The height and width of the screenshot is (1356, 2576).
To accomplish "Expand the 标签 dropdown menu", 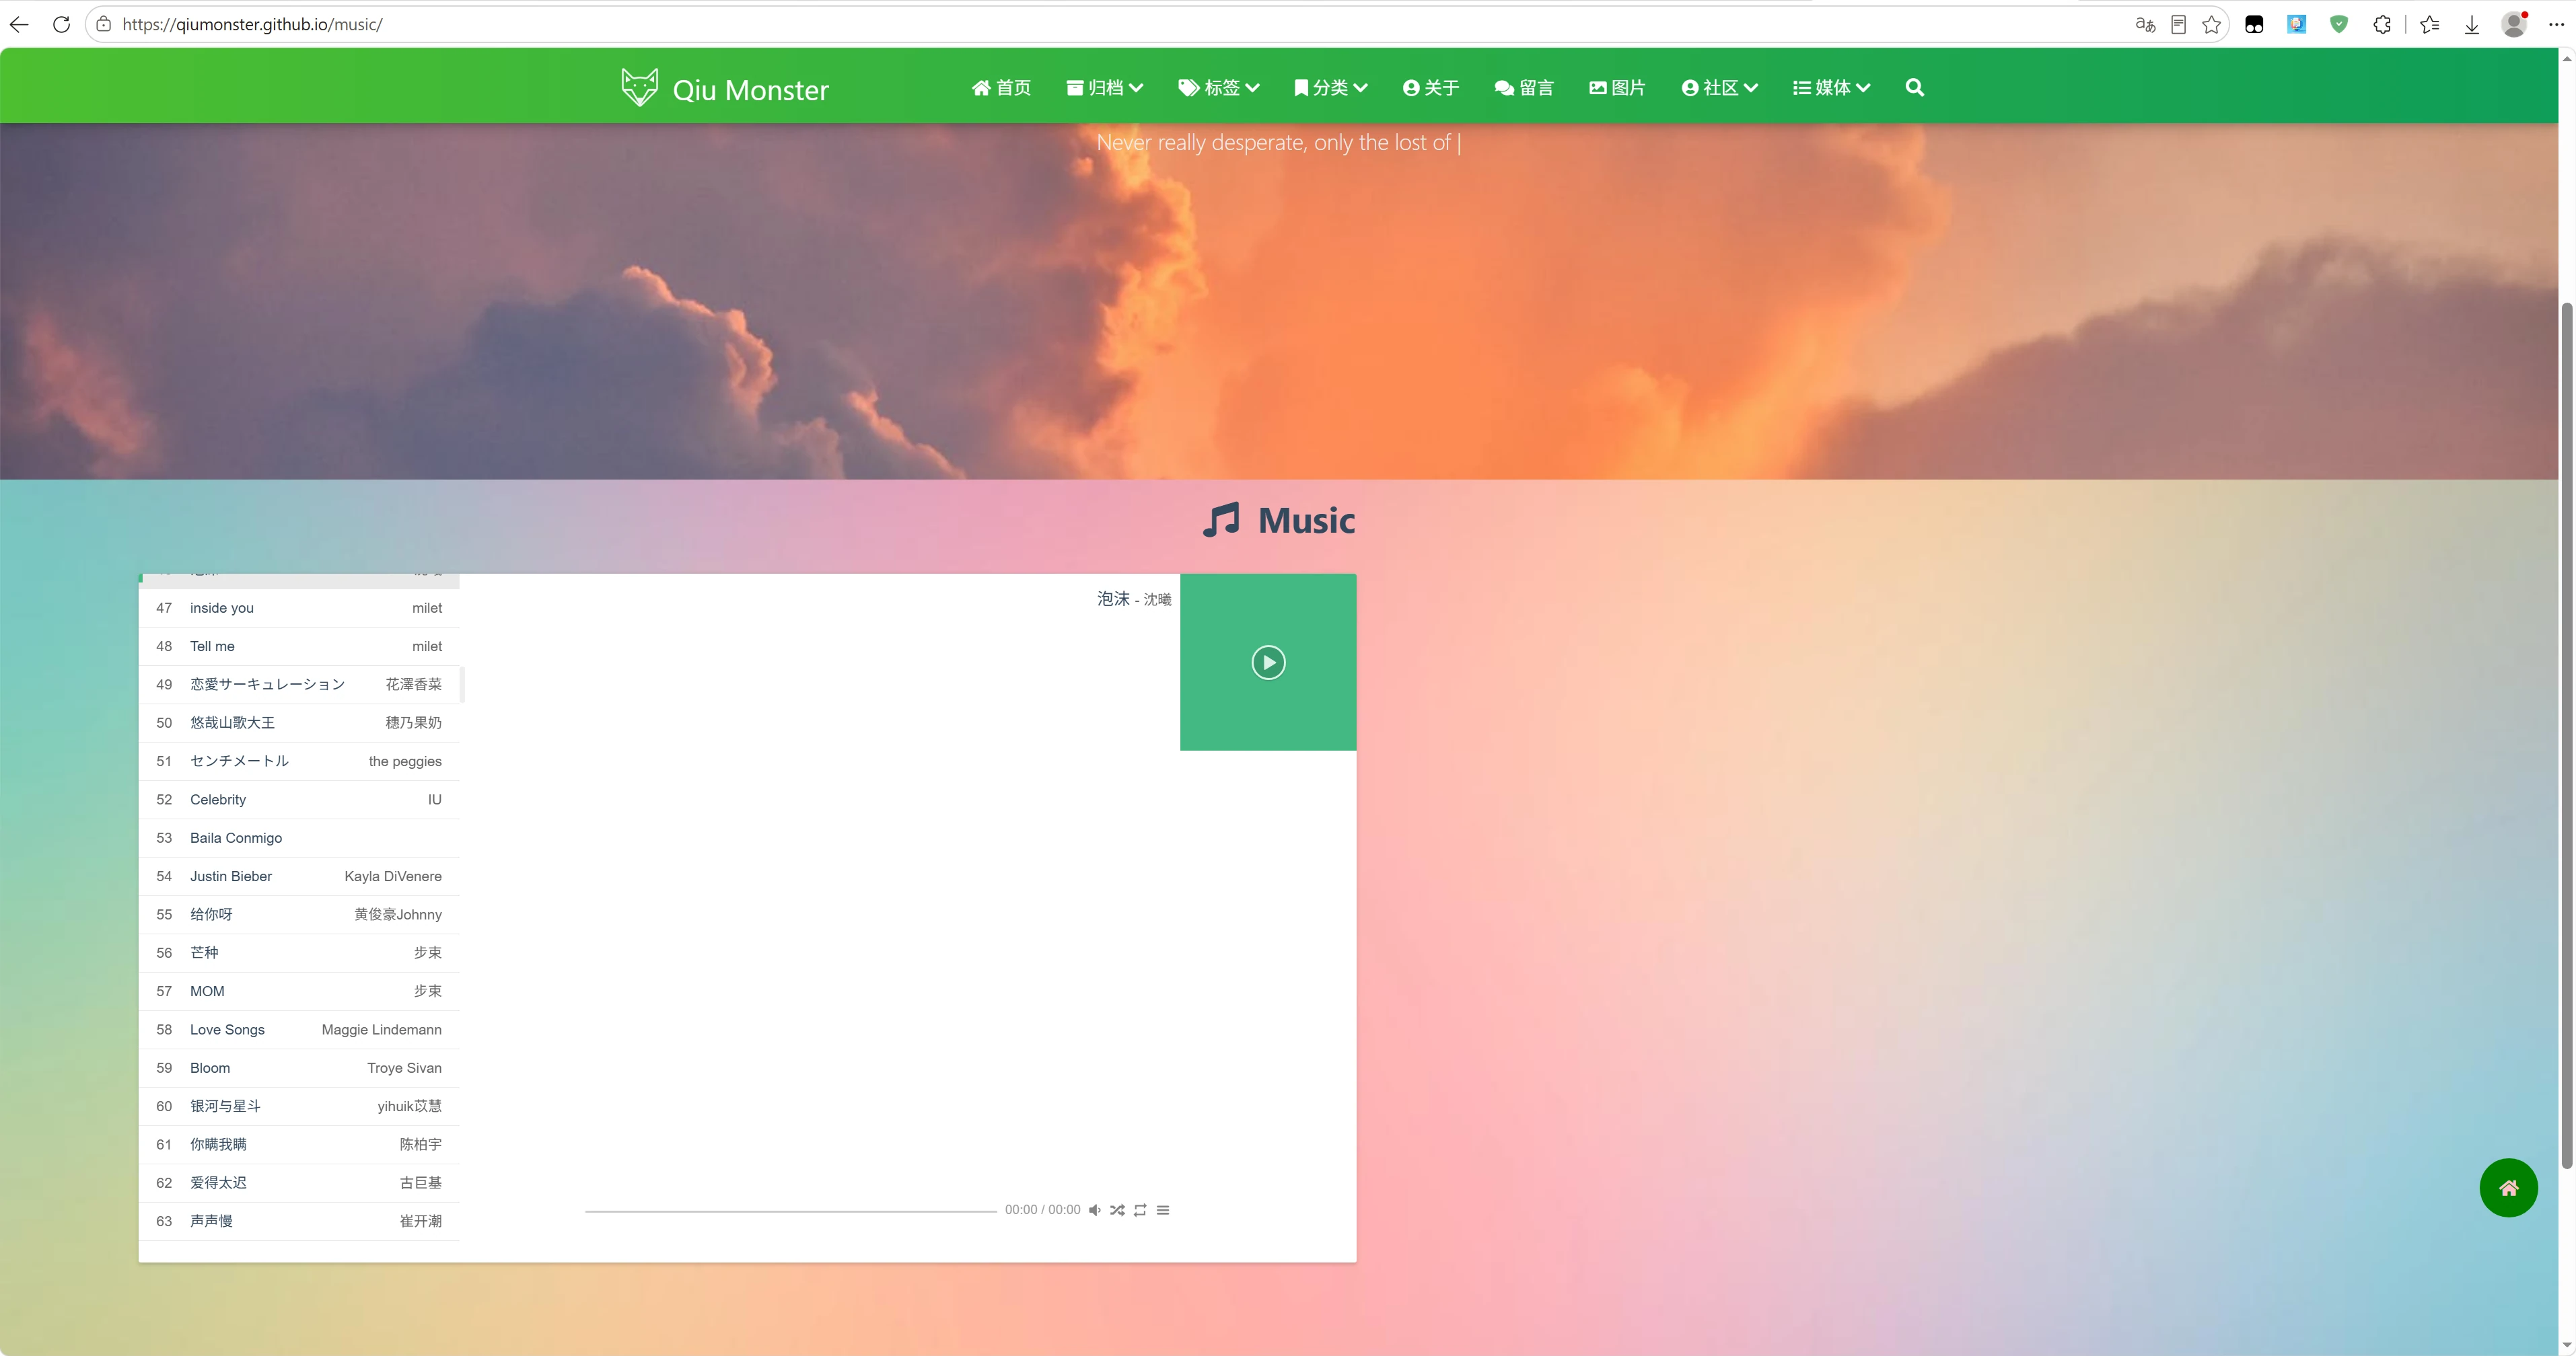I will pyautogui.click(x=1219, y=88).
